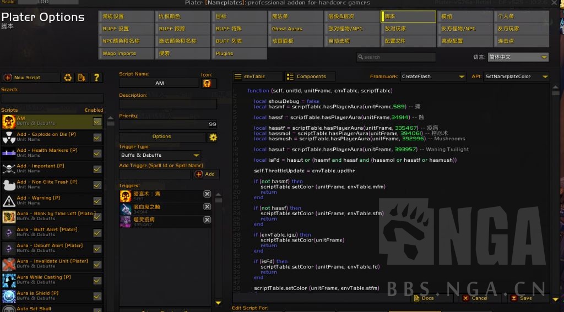Toggle the Add - Health Markers enabled checkbox
This screenshot has width=564, height=312.
click(x=97, y=154)
